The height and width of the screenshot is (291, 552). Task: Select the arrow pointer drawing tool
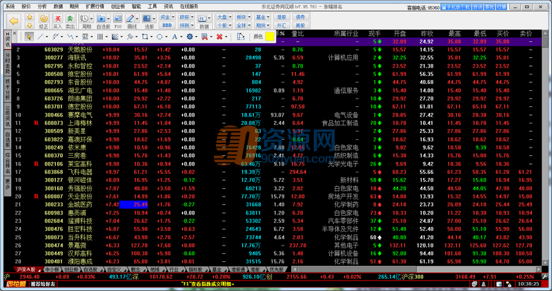(29, 37)
